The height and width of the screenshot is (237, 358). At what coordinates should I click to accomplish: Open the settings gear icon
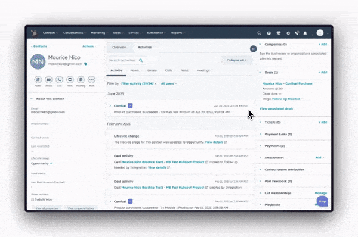click(x=288, y=33)
